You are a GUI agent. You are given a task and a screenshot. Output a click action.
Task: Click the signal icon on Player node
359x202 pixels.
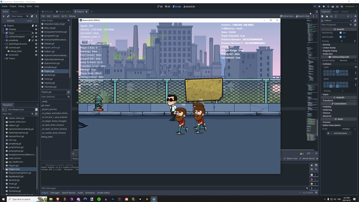tap(33, 33)
